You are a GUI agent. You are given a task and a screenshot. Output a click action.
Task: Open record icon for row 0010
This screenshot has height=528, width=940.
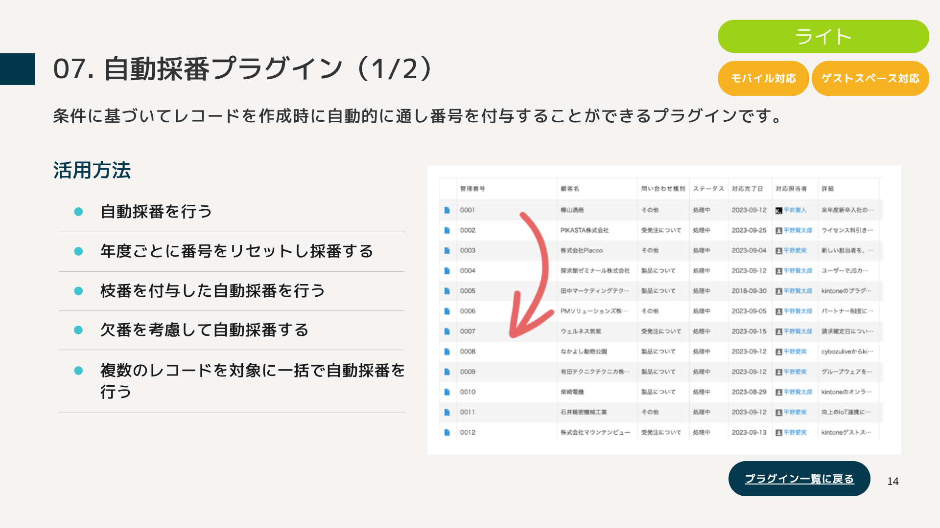coord(446,392)
